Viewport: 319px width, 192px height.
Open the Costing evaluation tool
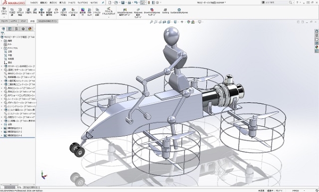(165, 11)
